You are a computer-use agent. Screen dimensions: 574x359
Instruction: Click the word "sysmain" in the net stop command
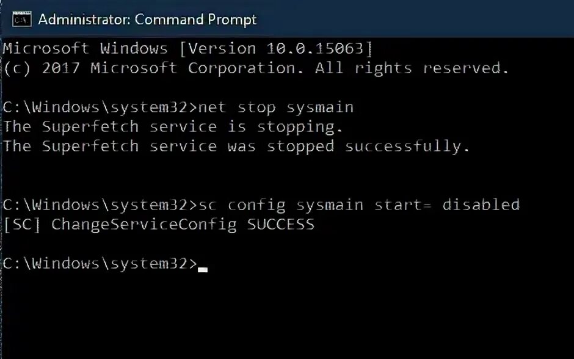point(320,107)
